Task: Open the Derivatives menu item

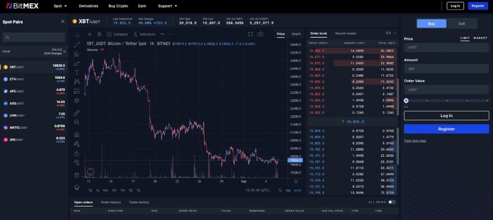Action: 89,6
